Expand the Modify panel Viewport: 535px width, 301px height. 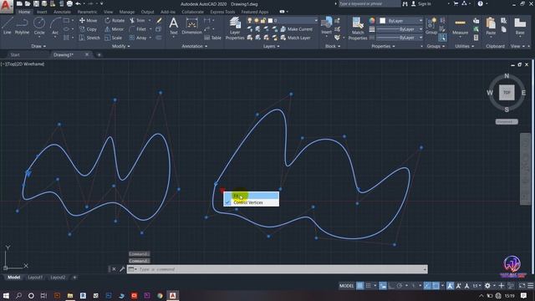click(120, 46)
